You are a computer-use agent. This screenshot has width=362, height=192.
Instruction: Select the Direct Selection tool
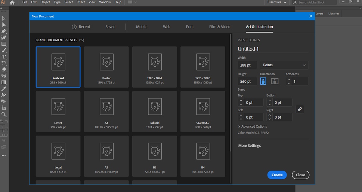pyautogui.click(x=4, y=25)
